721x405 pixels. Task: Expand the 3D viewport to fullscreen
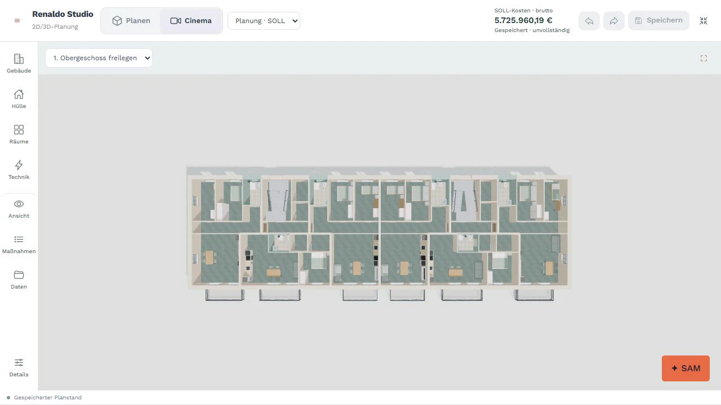(704, 58)
